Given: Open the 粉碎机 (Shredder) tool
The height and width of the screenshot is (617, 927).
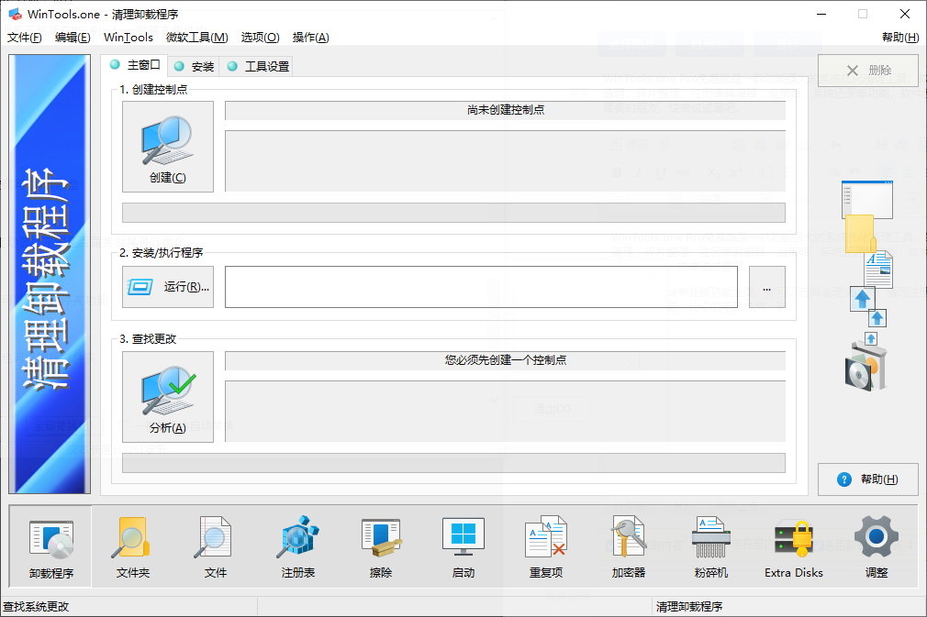Looking at the screenshot, I should (710, 545).
